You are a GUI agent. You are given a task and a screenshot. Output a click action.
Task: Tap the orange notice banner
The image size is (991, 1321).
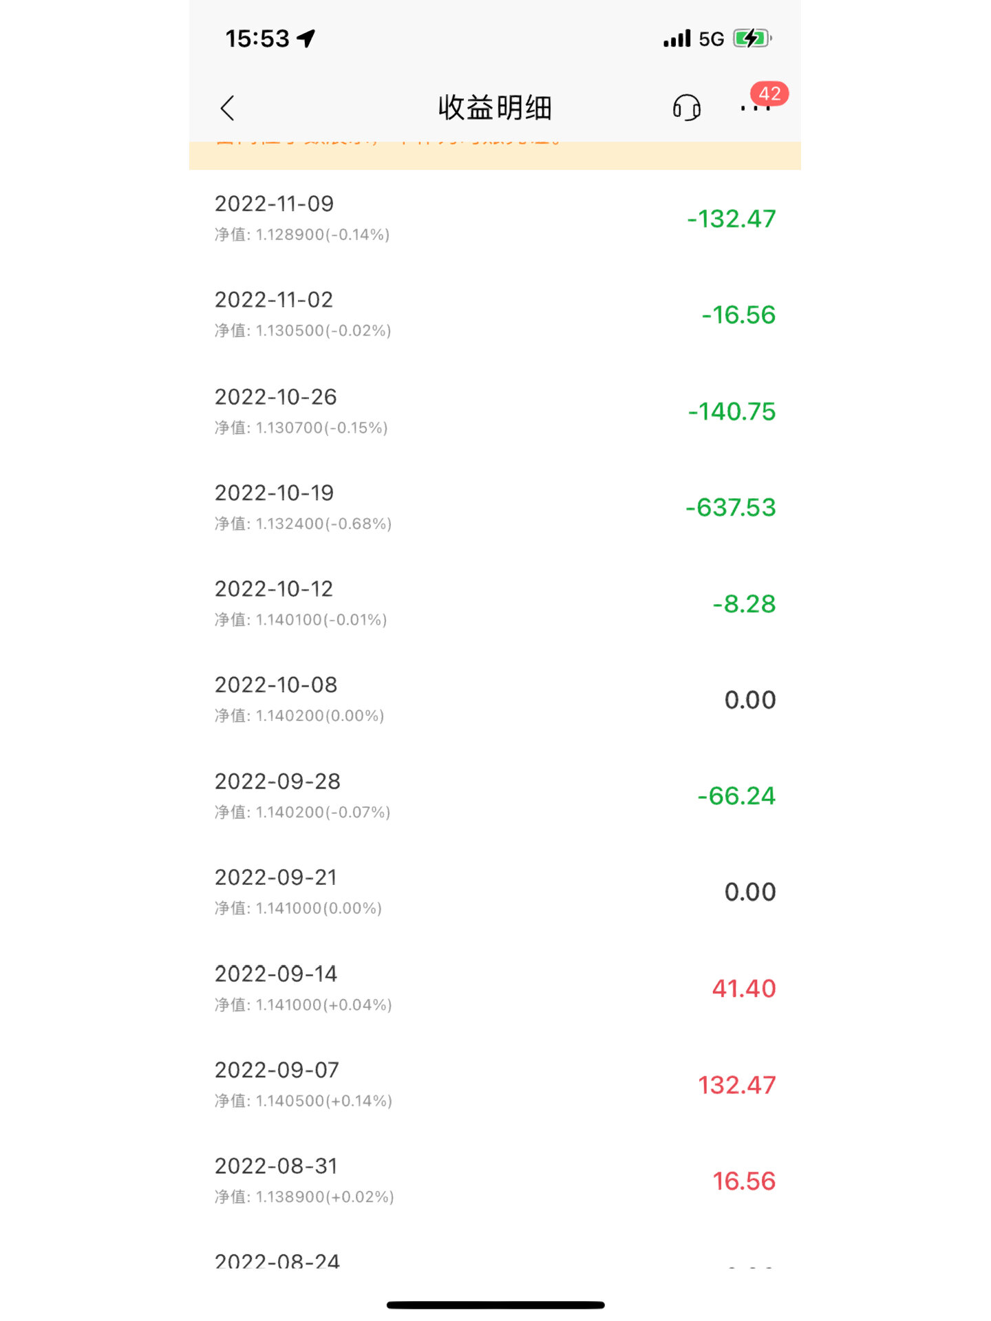coord(495,155)
